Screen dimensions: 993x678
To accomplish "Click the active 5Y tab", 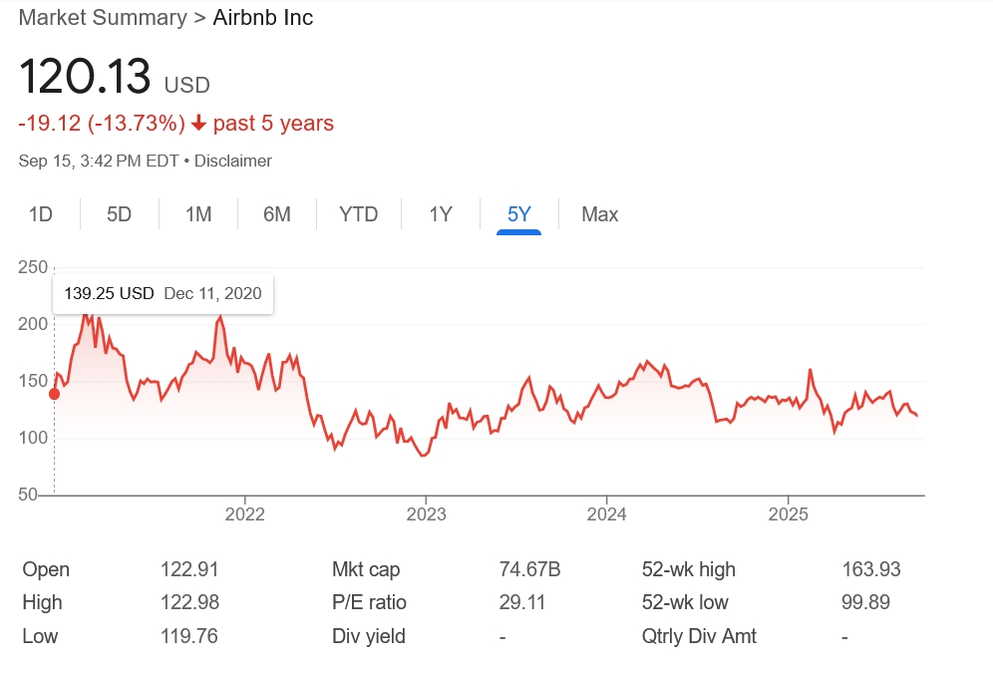I will pos(518,214).
